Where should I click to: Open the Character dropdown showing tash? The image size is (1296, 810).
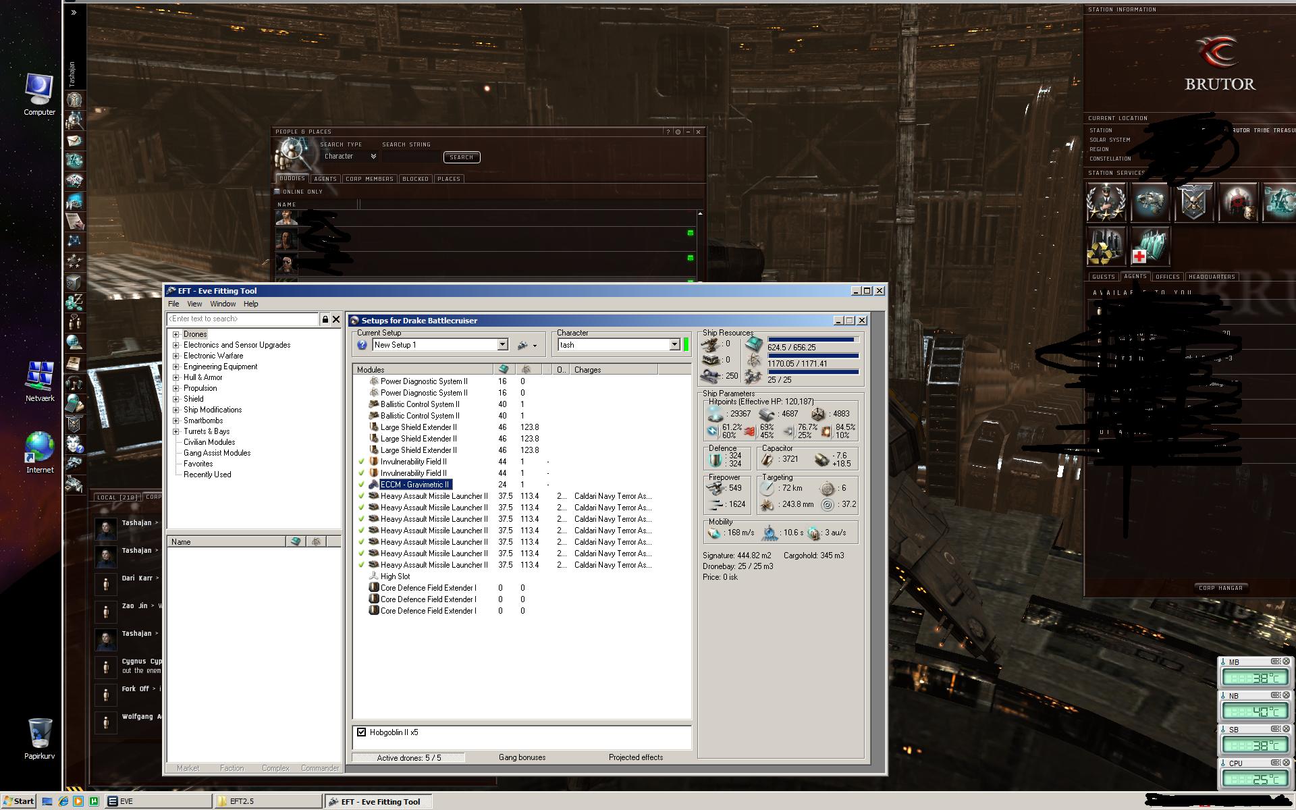674,345
